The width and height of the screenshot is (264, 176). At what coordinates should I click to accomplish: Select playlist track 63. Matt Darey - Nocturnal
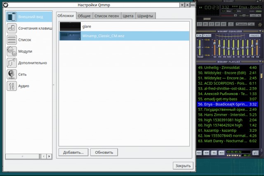pyautogui.click(x=227, y=141)
